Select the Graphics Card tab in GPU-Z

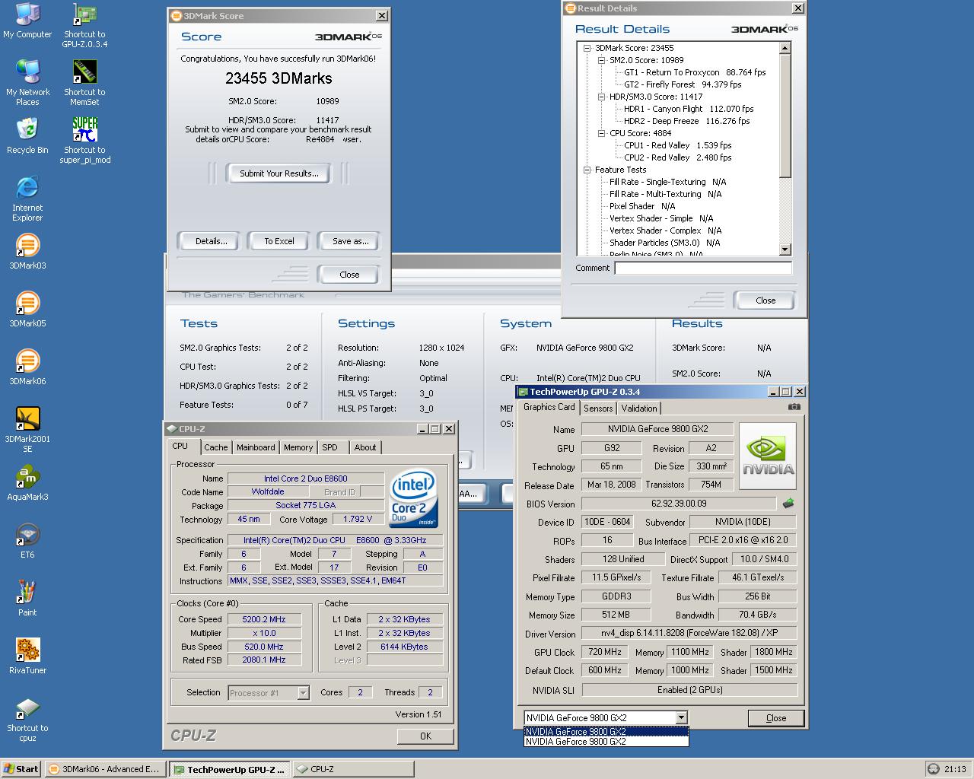coord(549,407)
